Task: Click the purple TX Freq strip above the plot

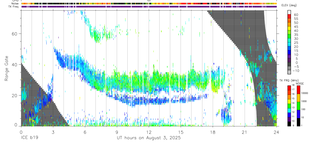Action: tap(149, 7)
